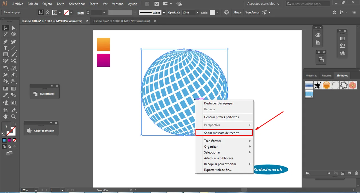
Task: Switch to the Pinceles tab
Action: pyautogui.click(x=327, y=75)
